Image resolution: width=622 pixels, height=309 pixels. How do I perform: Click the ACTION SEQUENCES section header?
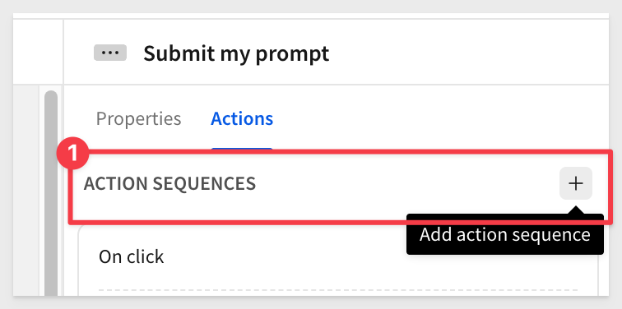click(169, 183)
